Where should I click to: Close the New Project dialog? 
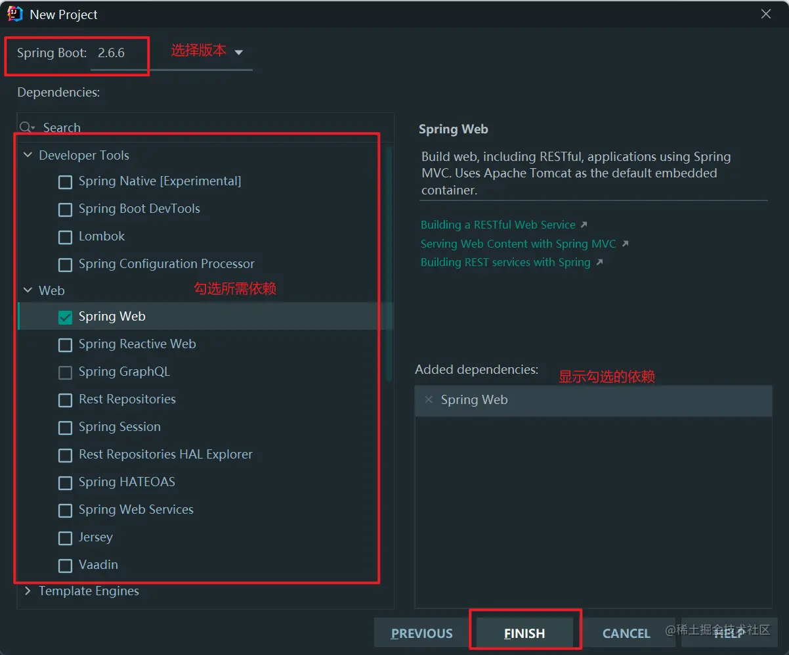pyautogui.click(x=766, y=14)
